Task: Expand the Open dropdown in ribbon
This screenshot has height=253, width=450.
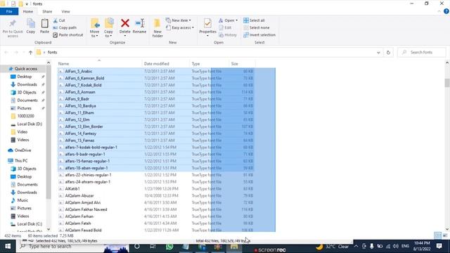Action: point(228,20)
